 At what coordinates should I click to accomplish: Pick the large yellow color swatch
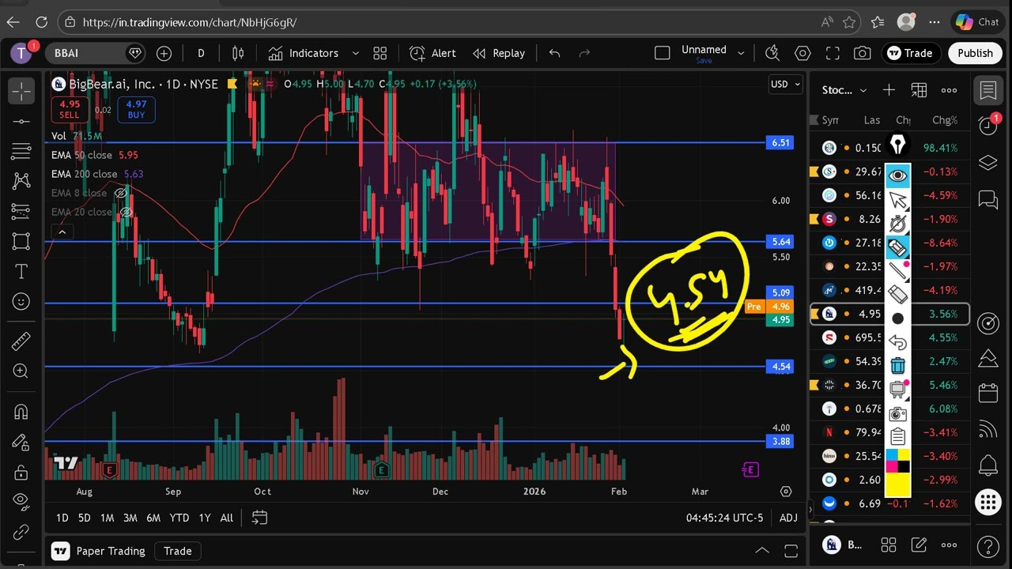pyautogui.click(x=897, y=484)
